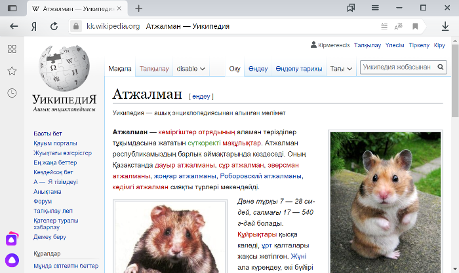Follow the дауыр атжалманы link

[184, 165]
